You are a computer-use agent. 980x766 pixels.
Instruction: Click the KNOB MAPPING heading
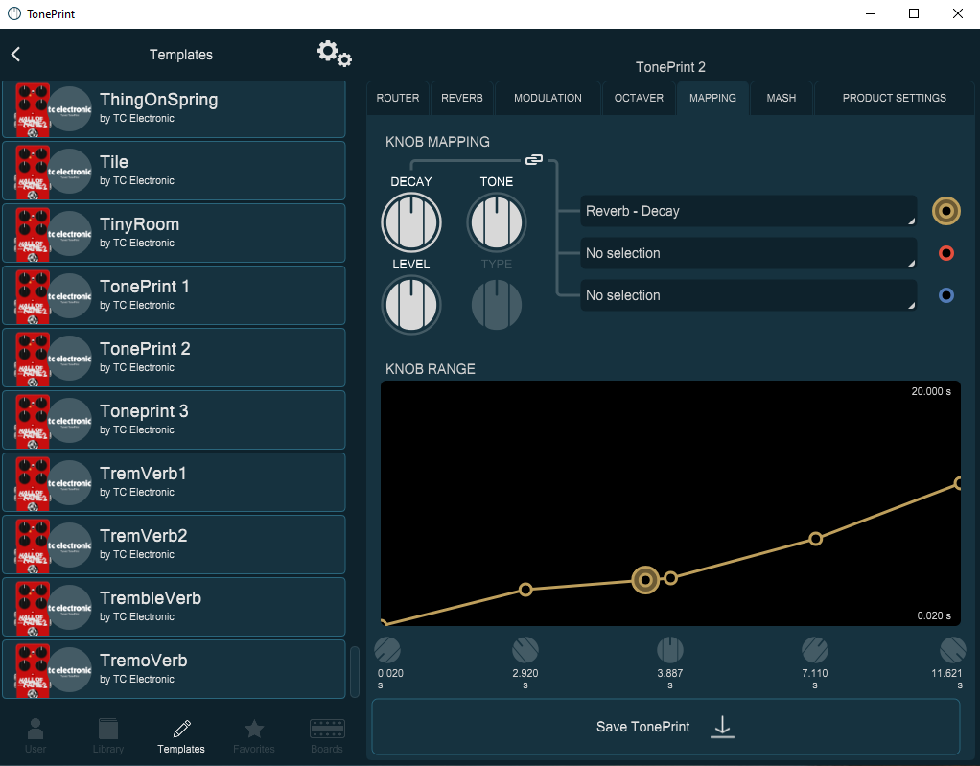point(437,142)
